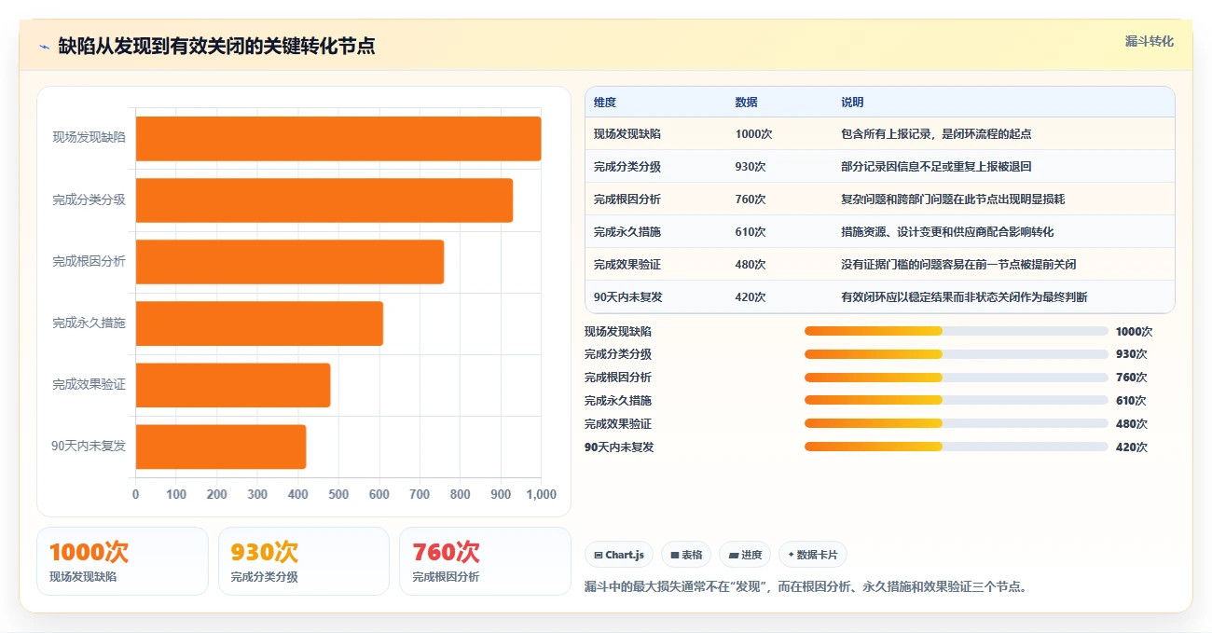
Task: Select the 数据卡片 tag chip
Action: (813, 555)
